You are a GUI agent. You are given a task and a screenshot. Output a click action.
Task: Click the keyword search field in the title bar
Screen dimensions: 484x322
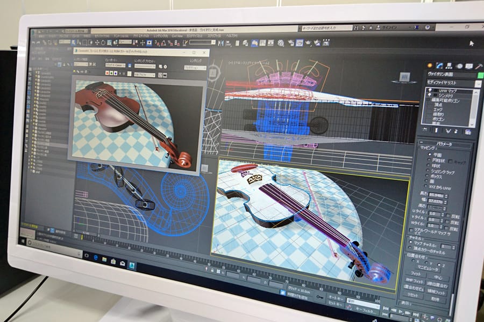point(326,28)
